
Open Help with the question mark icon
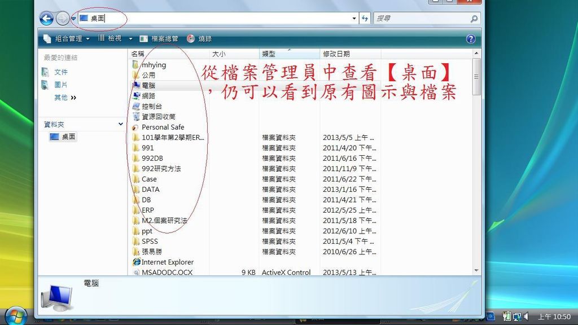(471, 39)
